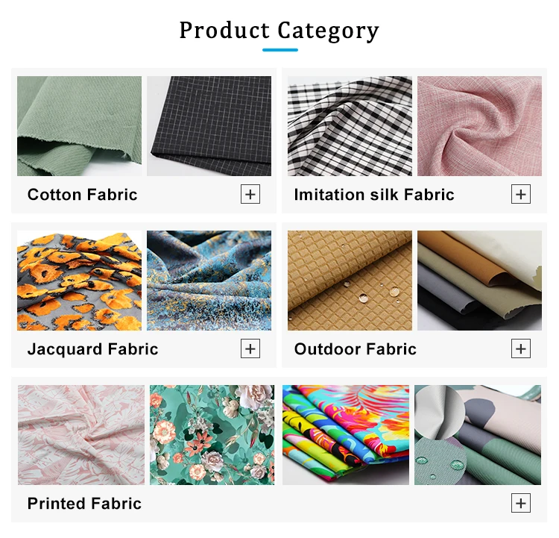559x538 pixels.
Task: Expand the Outdoor Fabric plus icon
Action: click(x=520, y=348)
